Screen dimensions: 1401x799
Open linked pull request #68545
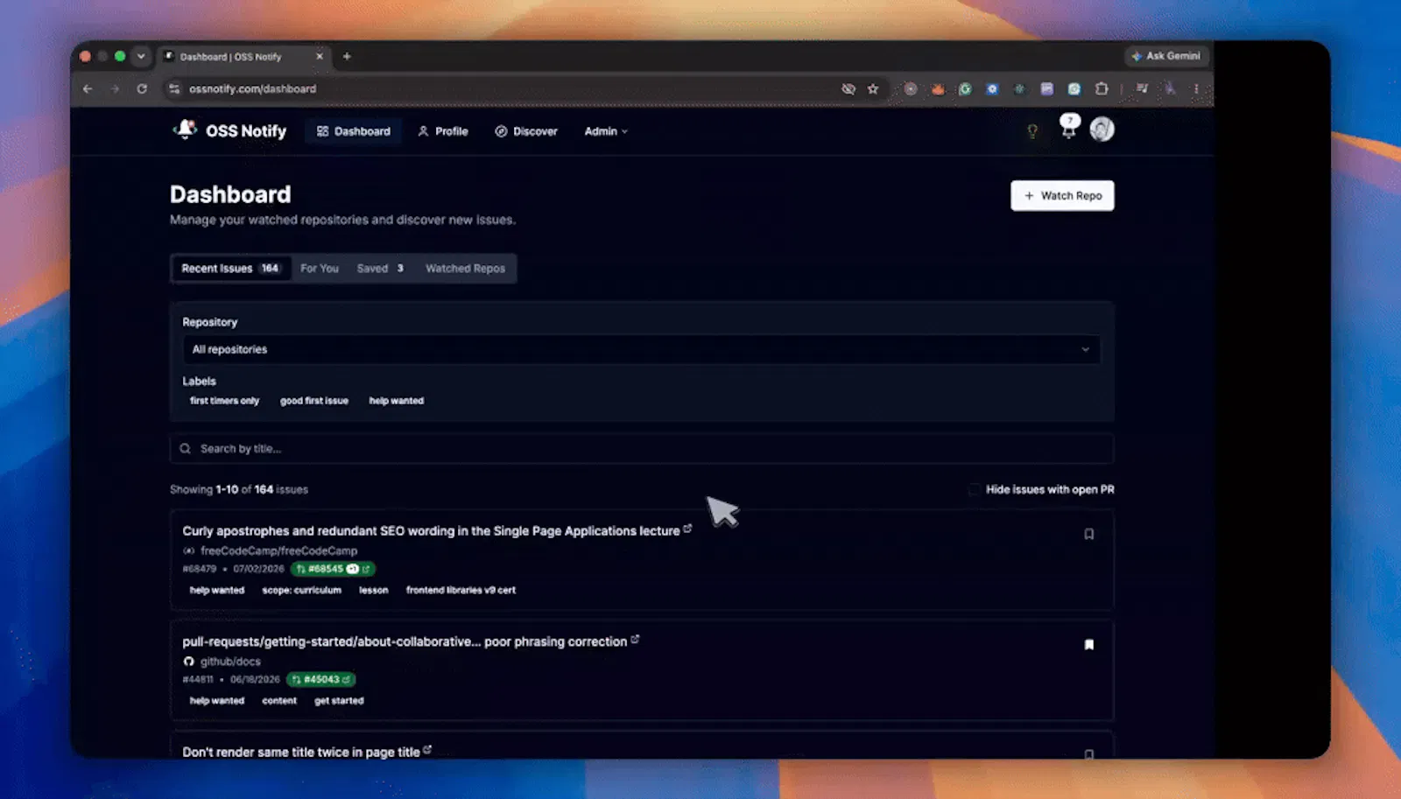[333, 569]
